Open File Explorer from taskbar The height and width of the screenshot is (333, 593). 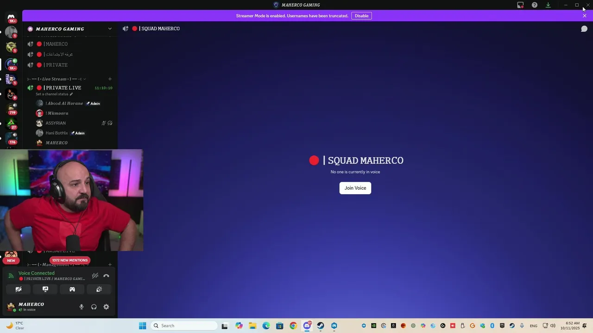click(x=252, y=326)
